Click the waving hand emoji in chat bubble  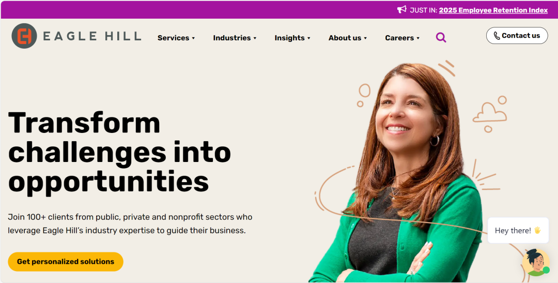[x=537, y=231]
